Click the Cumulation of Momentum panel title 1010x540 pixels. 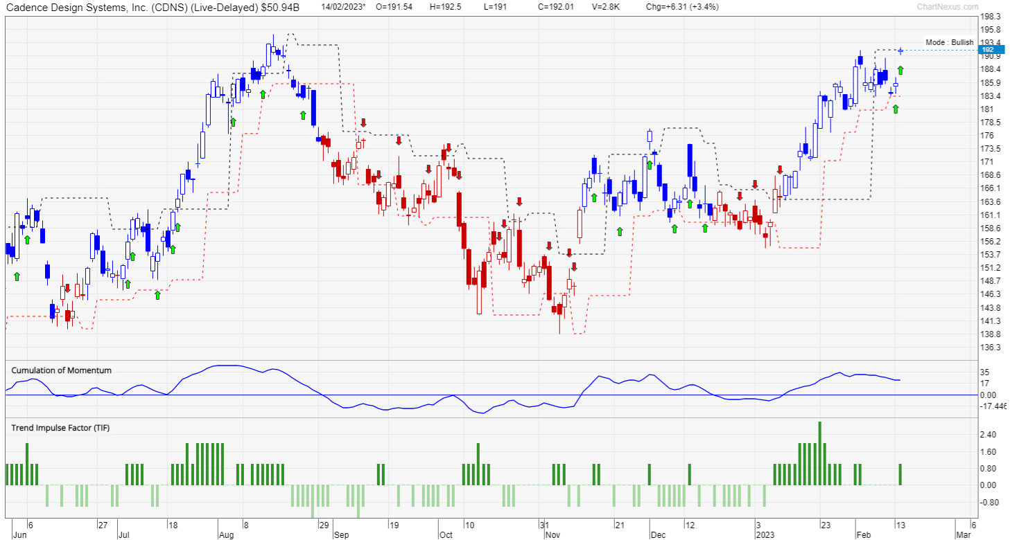[61, 370]
